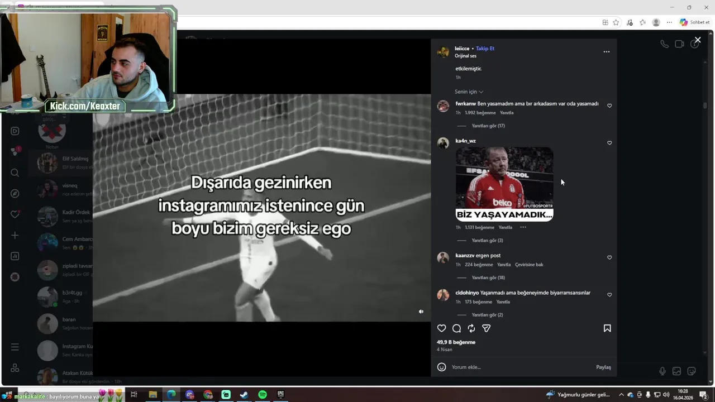Open Edge settings and more menu

669,22
